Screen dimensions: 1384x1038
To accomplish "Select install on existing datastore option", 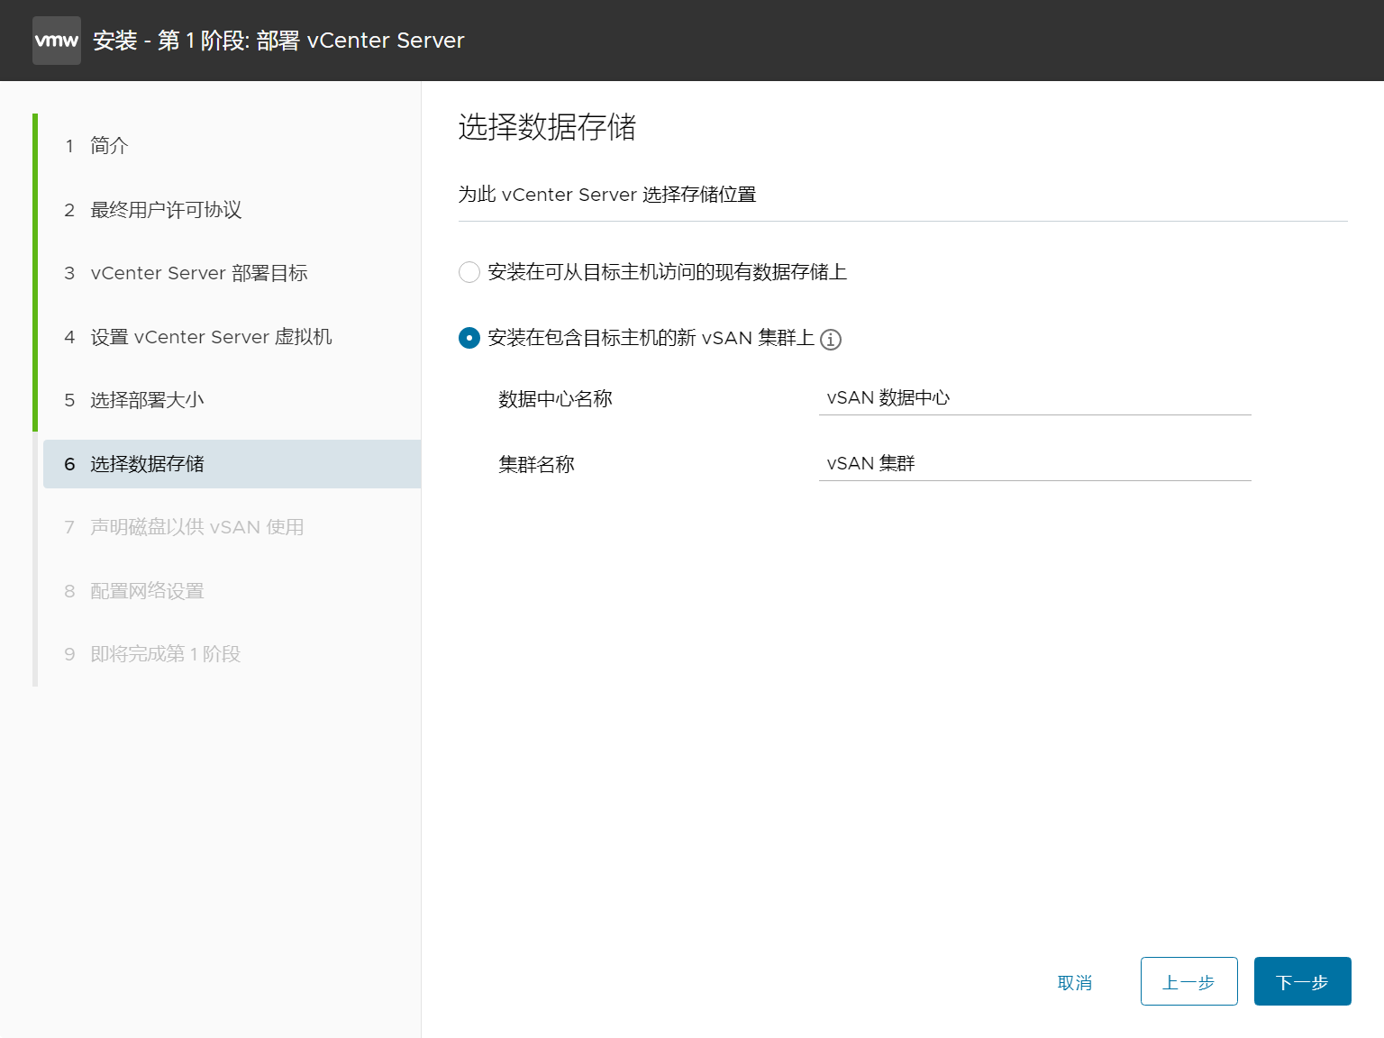I will click(x=469, y=272).
